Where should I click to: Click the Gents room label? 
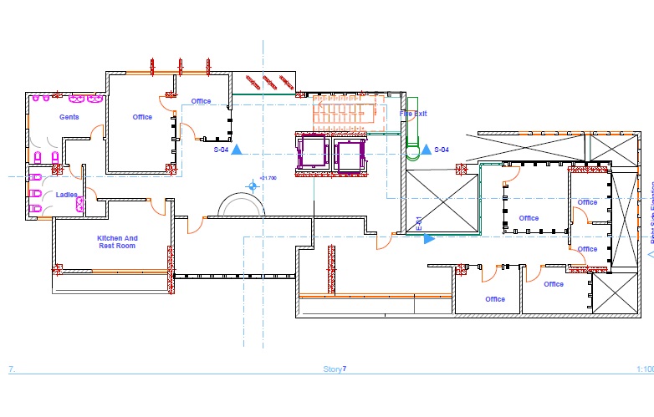coord(69,117)
